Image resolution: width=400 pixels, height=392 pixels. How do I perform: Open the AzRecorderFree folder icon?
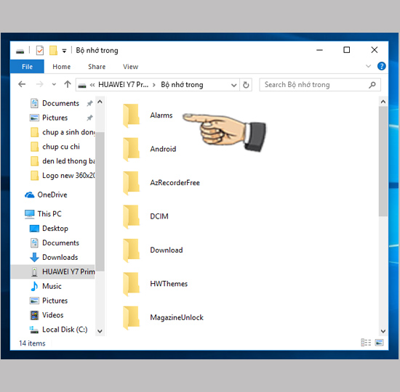point(131,183)
